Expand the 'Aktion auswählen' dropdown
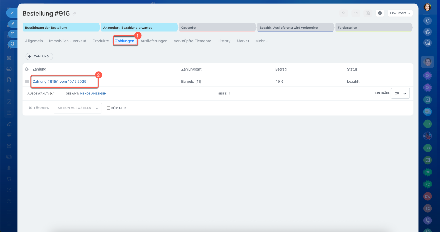440x232 pixels. coord(78,108)
